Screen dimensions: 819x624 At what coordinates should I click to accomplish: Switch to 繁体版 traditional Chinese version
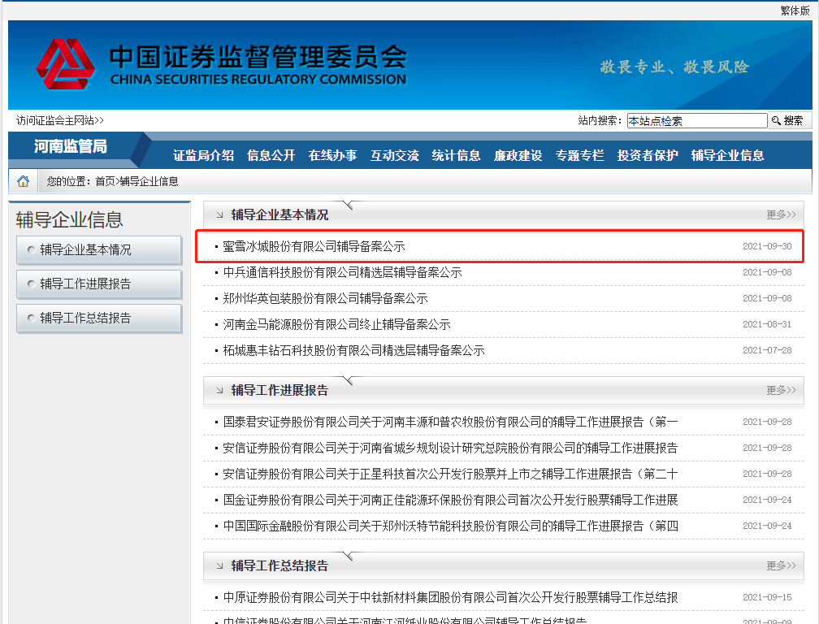795,11
